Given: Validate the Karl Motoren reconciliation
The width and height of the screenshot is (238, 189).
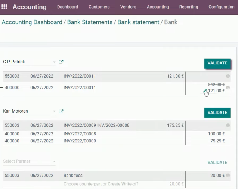Looking at the screenshot, I should click(x=217, y=113).
